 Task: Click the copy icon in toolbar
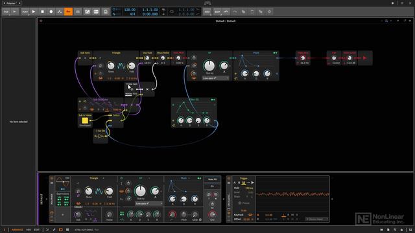pyautogui.click(x=244, y=12)
